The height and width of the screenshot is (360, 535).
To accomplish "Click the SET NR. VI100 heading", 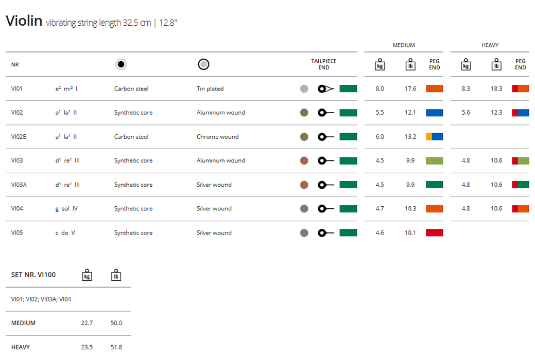I will [x=33, y=275].
